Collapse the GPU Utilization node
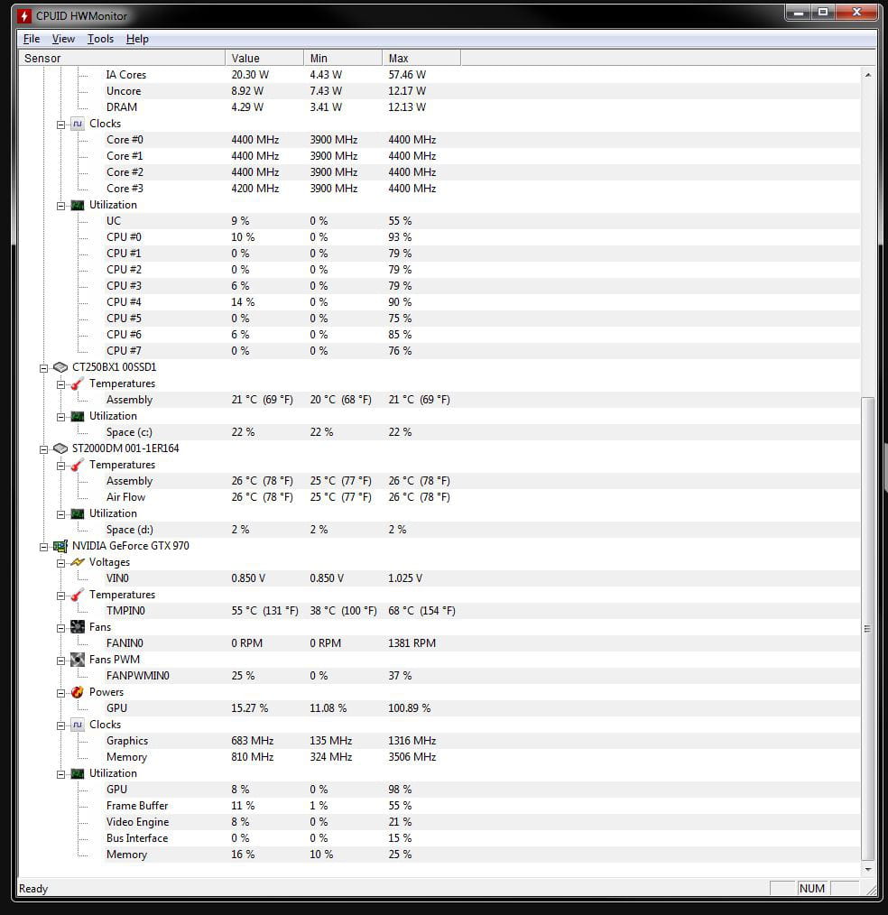 pyautogui.click(x=60, y=774)
